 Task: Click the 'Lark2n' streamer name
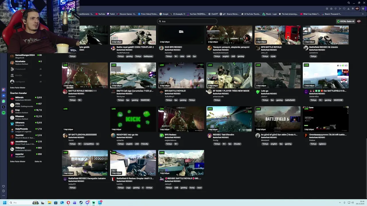pyautogui.click(x=119, y=184)
